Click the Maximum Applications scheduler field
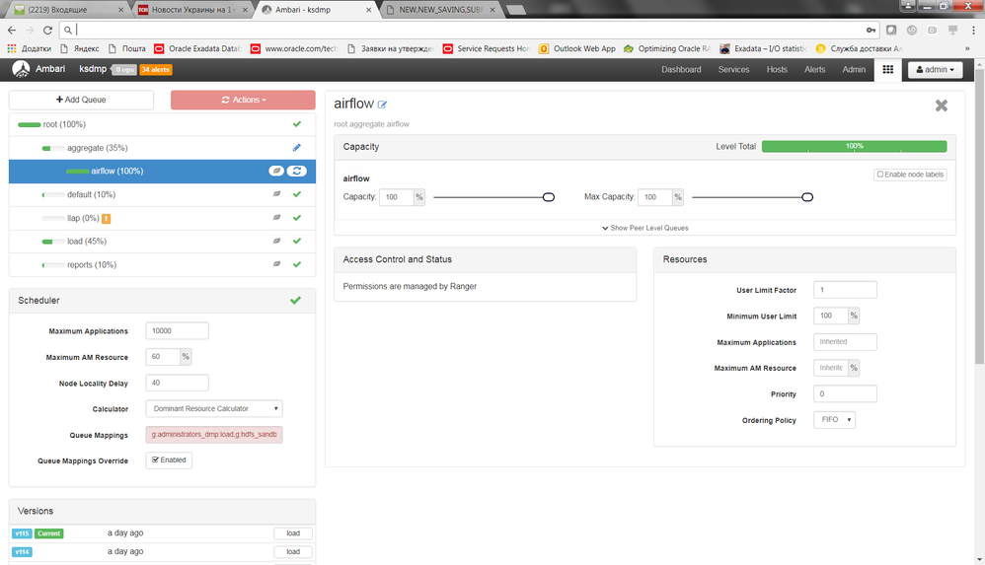The height and width of the screenshot is (565, 985). [177, 331]
